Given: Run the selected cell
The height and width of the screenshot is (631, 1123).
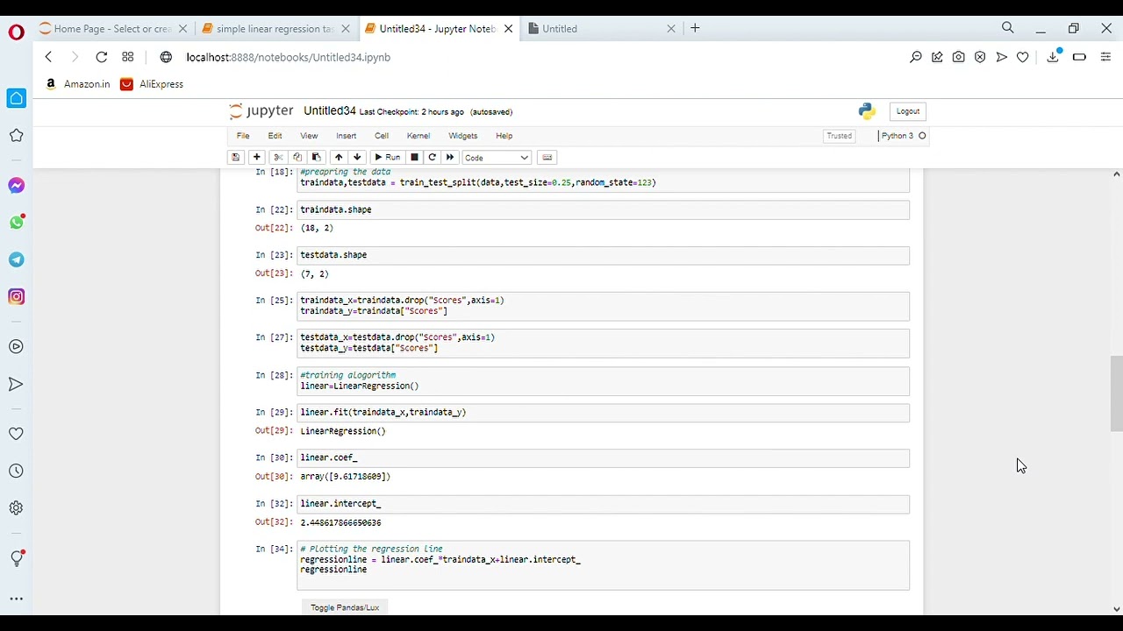Looking at the screenshot, I should click(x=387, y=158).
